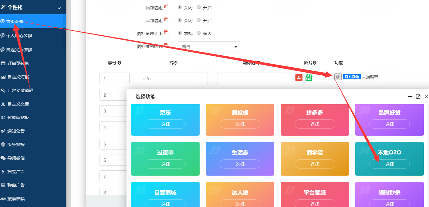The width and height of the screenshot is (429, 207).
Task: Click the 平台客服 card title
Action: [x=315, y=193]
